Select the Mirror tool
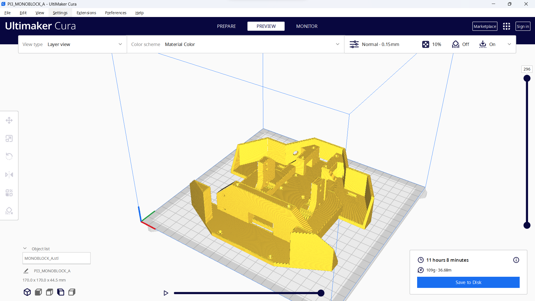 (9, 174)
